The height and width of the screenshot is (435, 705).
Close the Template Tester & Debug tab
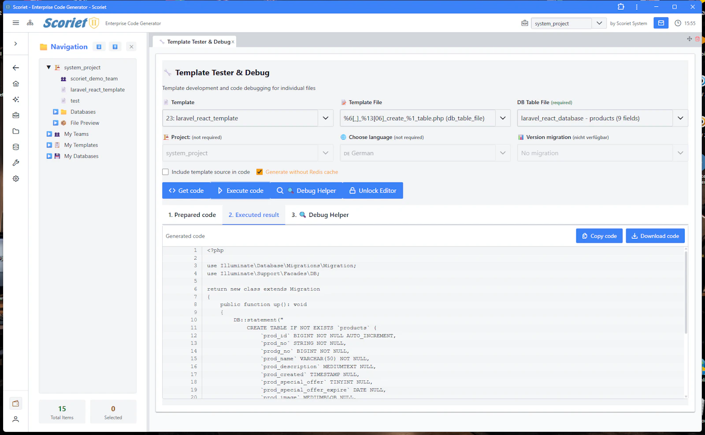pyautogui.click(x=233, y=42)
